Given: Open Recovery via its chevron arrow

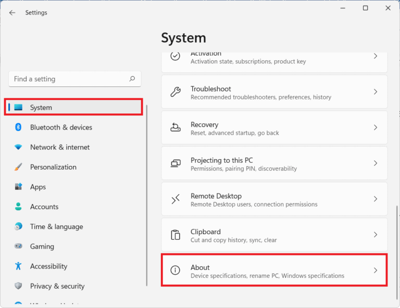Looking at the screenshot, I should tap(375, 127).
